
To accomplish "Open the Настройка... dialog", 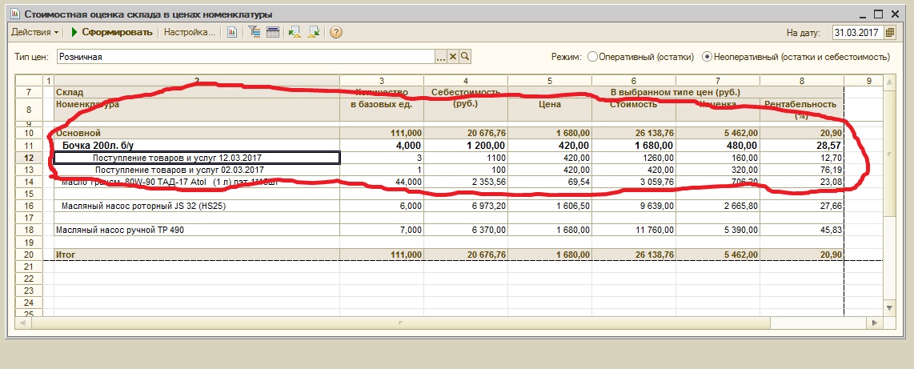I will (190, 33).
